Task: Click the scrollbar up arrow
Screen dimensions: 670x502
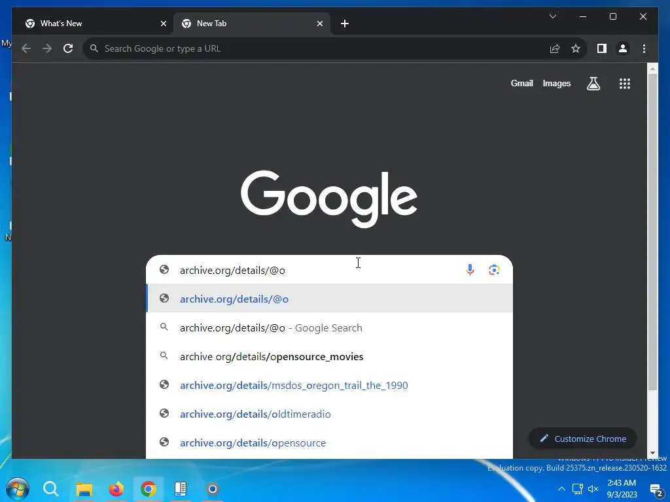Action: [652, 68]
